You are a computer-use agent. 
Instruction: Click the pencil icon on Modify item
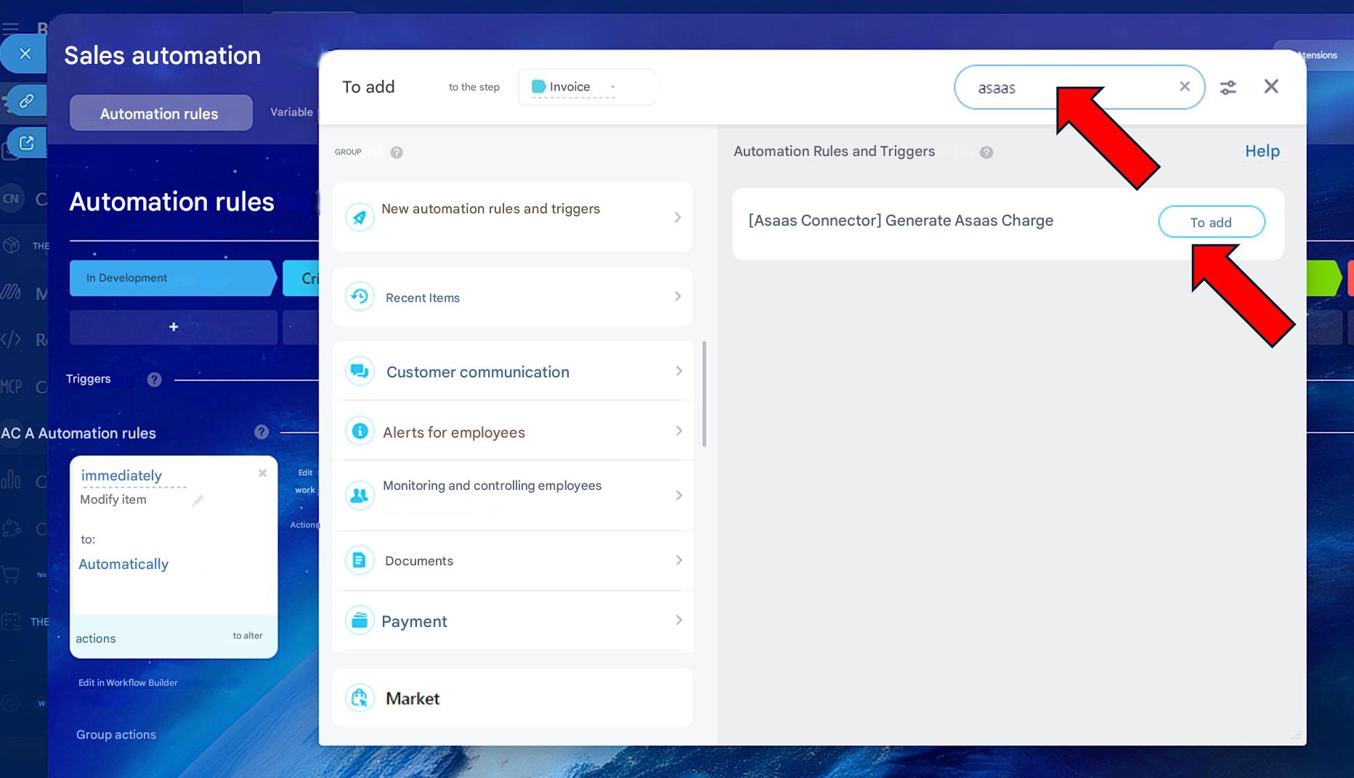[198, 501]
